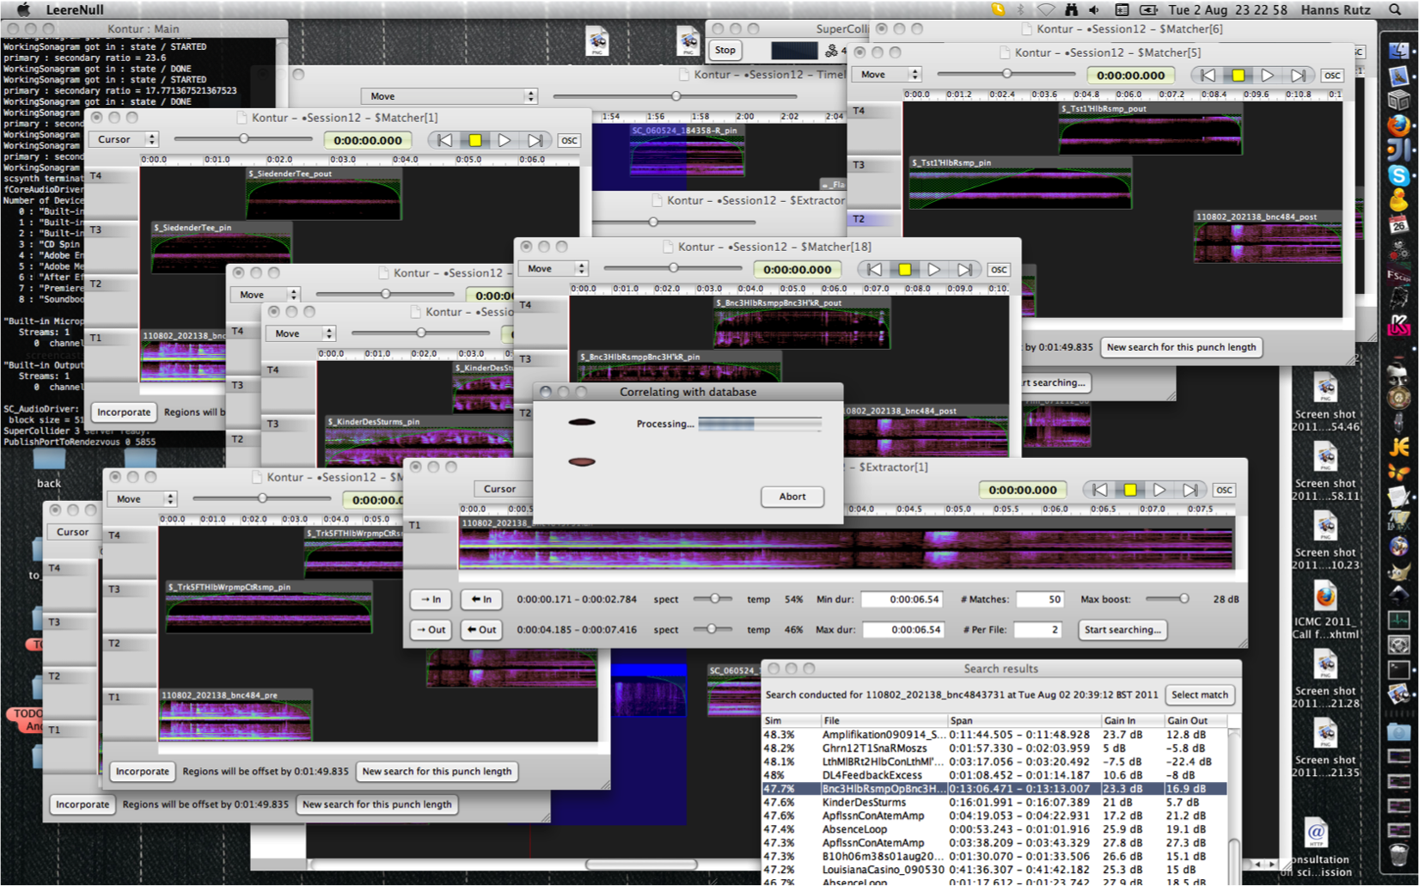
Task: Click the yellow stop button in Matcher[5]
Action: (x=1238, y=76)
